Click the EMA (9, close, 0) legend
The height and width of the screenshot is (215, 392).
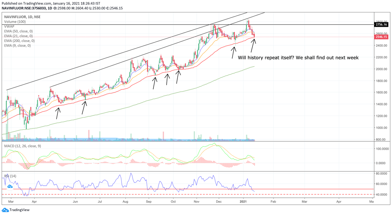pos(17,46)
